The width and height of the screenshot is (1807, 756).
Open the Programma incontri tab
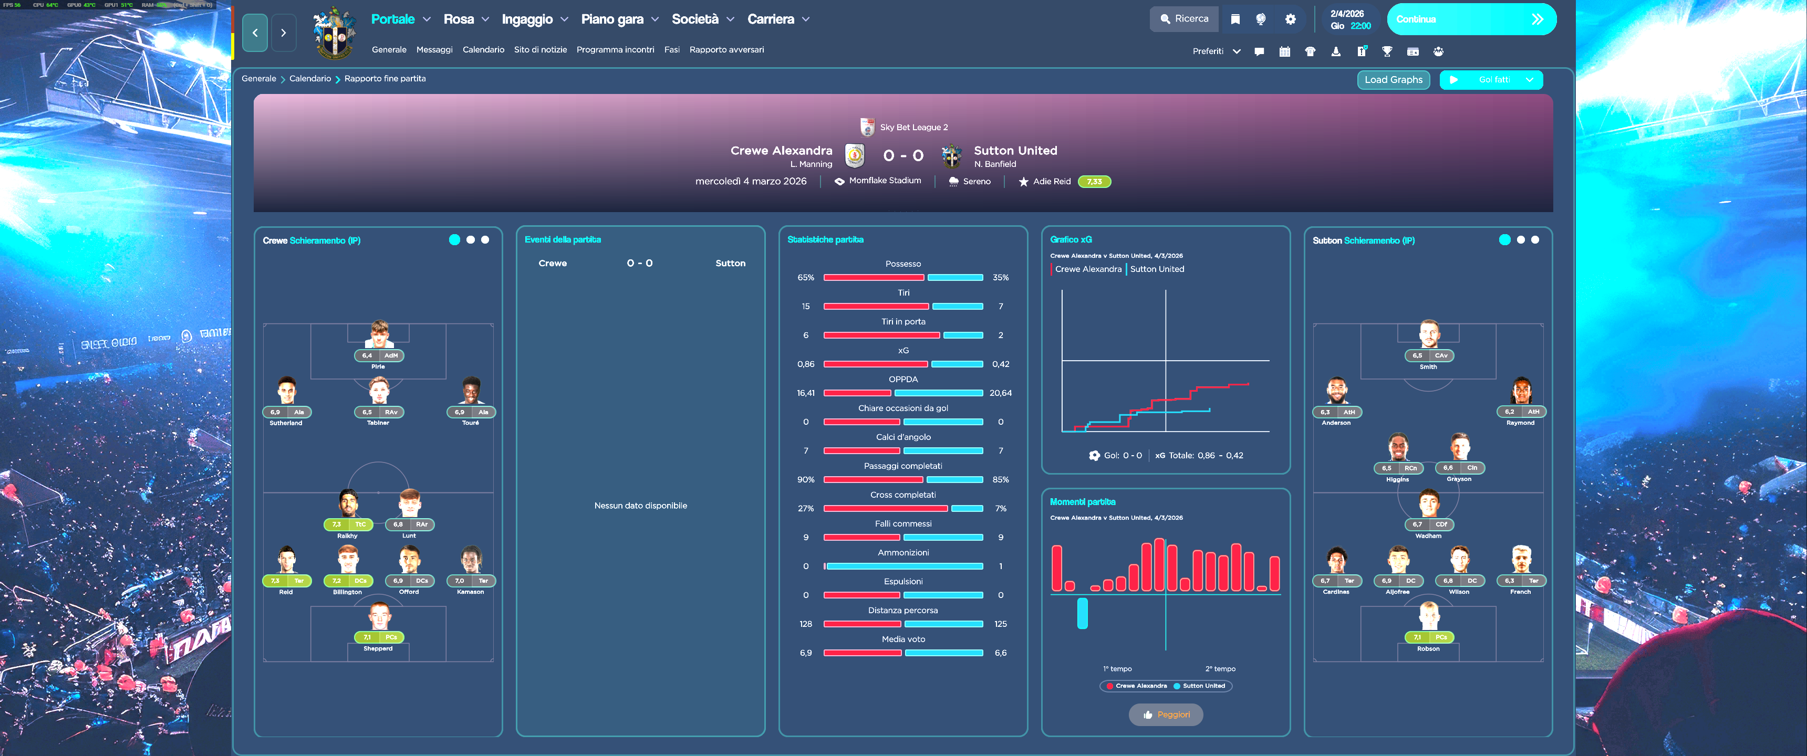(x=615, y=50)
